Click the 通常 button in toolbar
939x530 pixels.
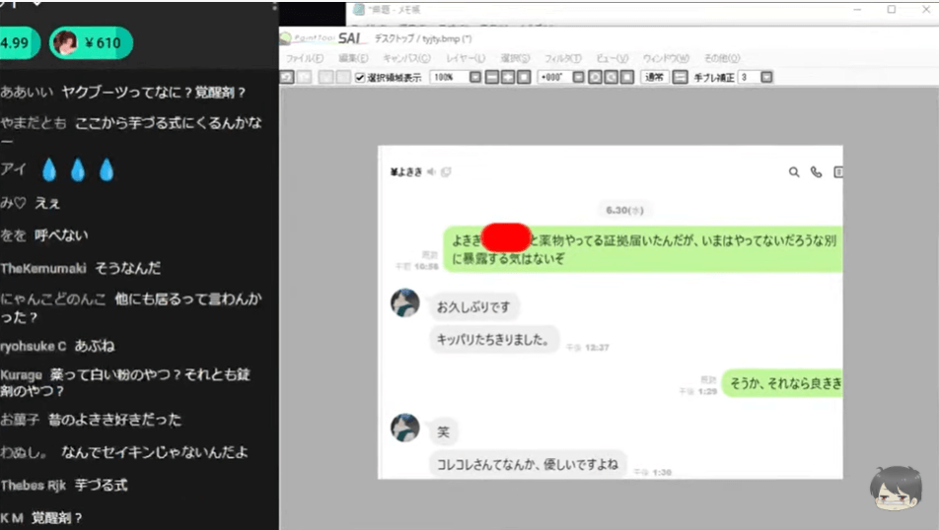point(653,77)
